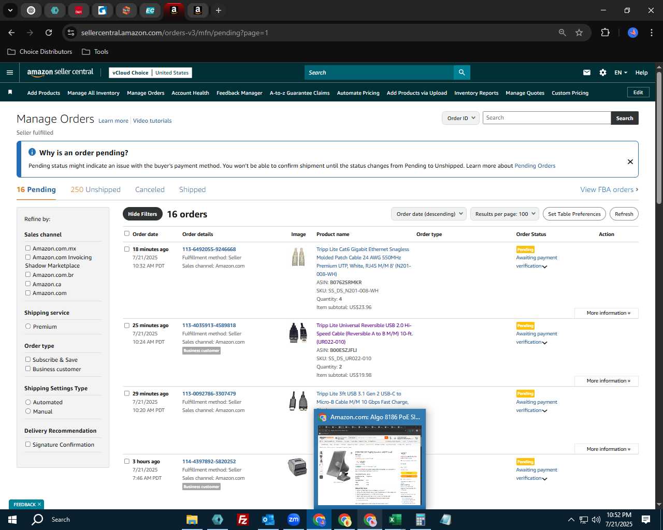
Task: Open the Order date (descending) sort dropdown
Action: pyautogui.click(x=428, y=214)
